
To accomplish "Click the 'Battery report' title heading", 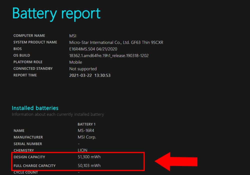I will (56, 14).
